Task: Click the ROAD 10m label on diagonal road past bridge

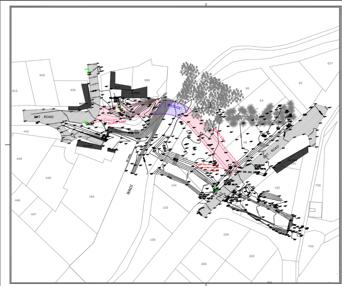Action: click(219, 135)
